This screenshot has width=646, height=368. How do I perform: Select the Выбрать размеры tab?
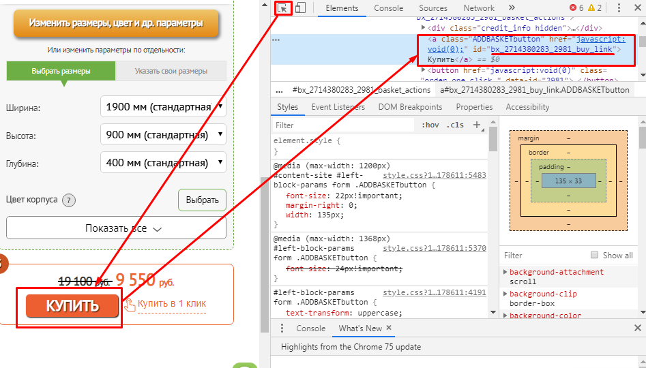pyautogui.click(x=61, y=71)
